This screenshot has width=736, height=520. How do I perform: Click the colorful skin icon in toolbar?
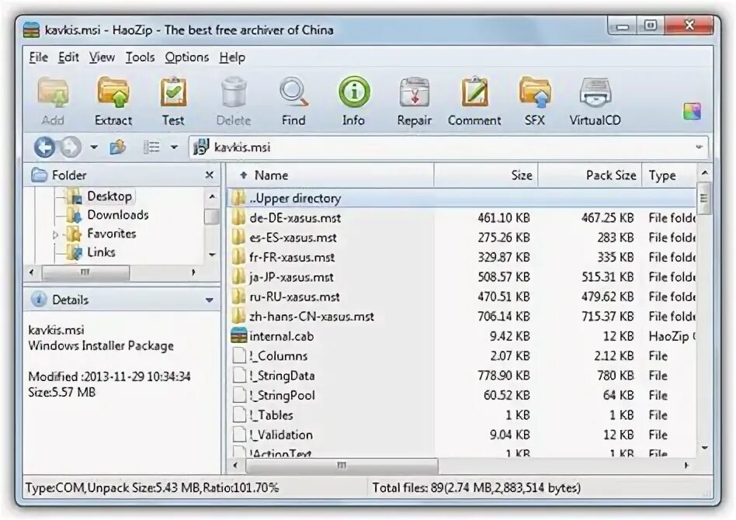click(692, 112)
